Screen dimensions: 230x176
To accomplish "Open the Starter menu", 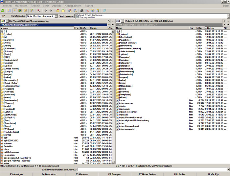I will pos(89,6).
